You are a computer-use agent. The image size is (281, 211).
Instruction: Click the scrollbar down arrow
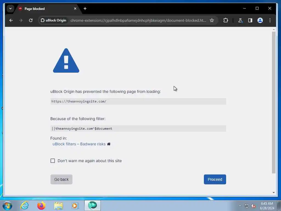(274, 193)
